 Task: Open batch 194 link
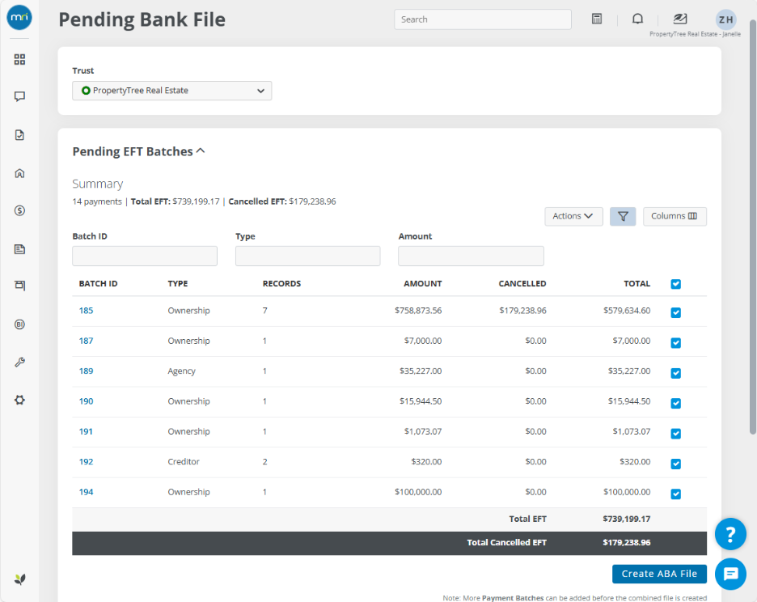click(x=86, y=492)
